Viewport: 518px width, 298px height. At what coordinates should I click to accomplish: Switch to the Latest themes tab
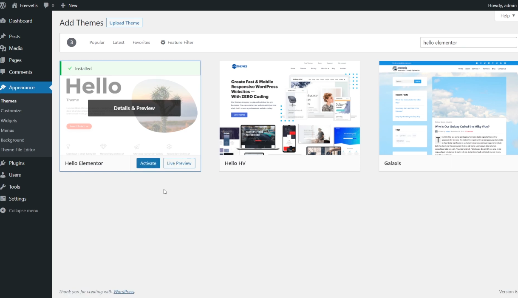point(119,43)
